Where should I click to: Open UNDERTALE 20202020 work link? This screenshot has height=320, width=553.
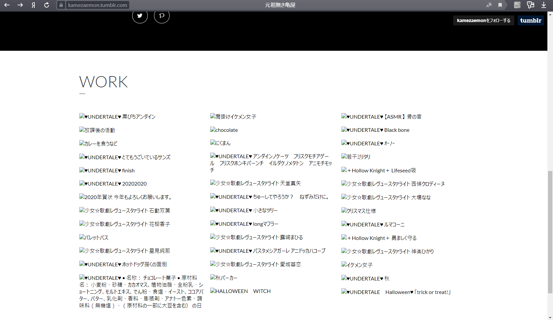tap(113, 184)
